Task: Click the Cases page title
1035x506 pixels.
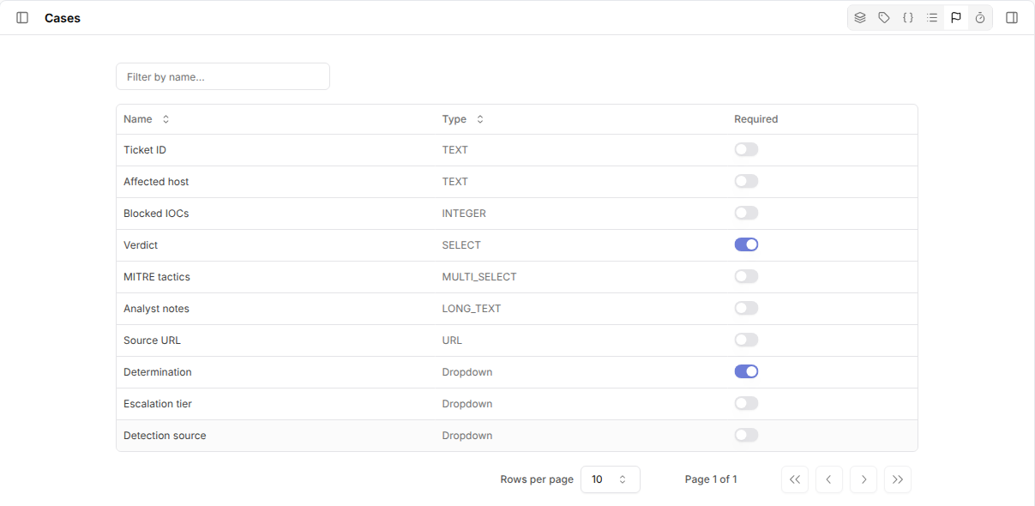Action: click(x=63, y=18)
